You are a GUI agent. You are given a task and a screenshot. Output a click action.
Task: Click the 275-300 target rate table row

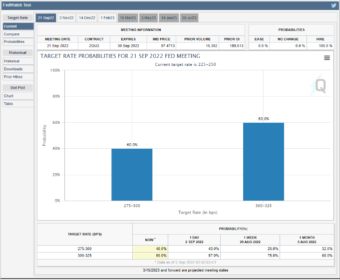185,249
